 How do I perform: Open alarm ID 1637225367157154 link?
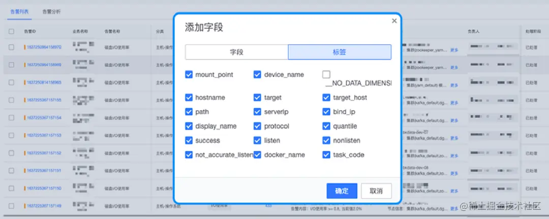[x=44, y=117]
